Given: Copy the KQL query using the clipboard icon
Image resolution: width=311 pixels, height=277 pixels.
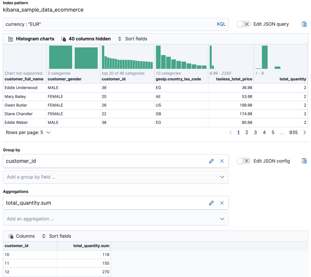Looking at the screenshot, I should coord(304,24).
